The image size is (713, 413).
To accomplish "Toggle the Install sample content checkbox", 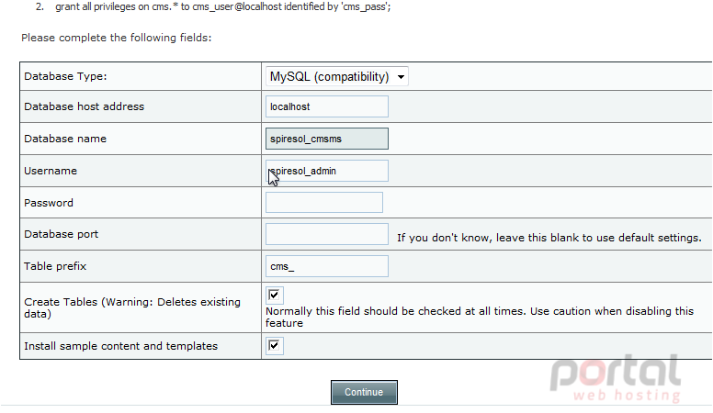I will [x=274, y=345].
